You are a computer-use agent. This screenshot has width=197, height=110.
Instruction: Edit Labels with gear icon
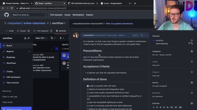tap(192, 62)
